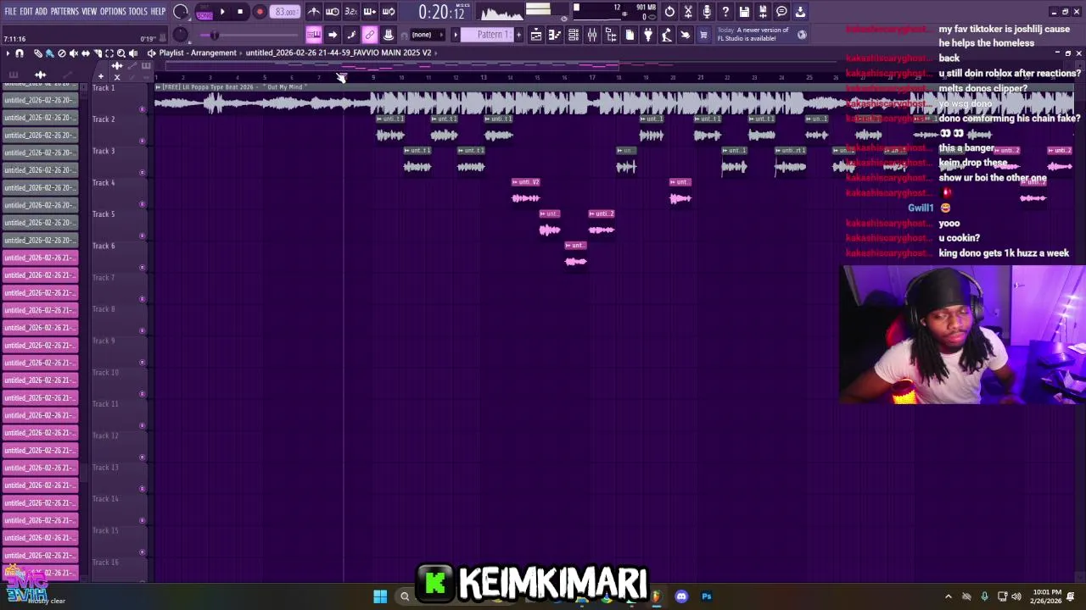This screenshot has height=610, width=1086.
Task: Toggle loop recording
Action: tap(388, 12)
